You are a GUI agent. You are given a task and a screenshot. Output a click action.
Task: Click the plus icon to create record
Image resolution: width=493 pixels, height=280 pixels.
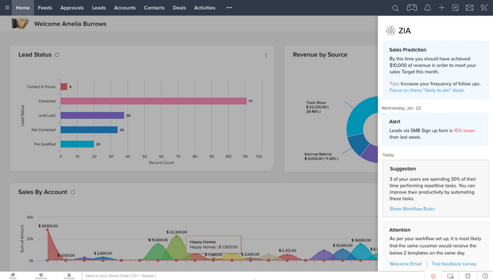click(442, 8)
